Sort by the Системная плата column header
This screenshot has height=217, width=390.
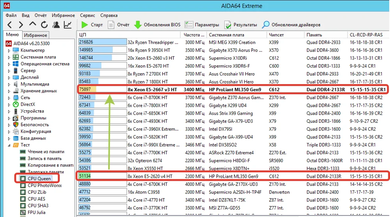[x=237, y=35]
